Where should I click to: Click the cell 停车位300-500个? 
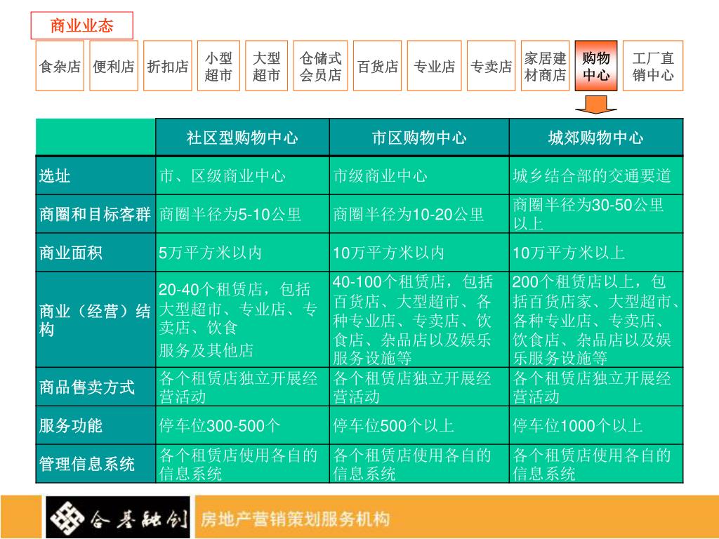(x=242, y=425)
